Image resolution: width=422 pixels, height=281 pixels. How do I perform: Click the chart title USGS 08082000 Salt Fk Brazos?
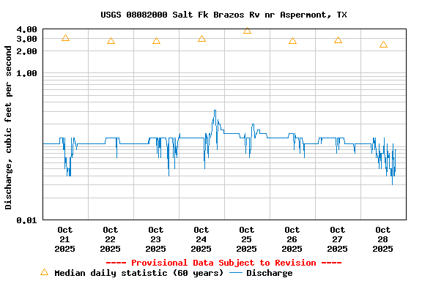point(223,15)
